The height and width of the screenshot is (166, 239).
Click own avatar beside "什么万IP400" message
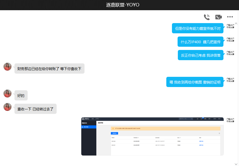coord(230,40)
